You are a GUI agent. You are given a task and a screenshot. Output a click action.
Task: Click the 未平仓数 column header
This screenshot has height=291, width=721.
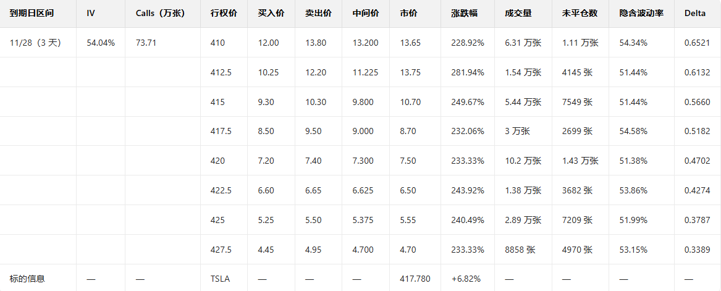point(579,13)
